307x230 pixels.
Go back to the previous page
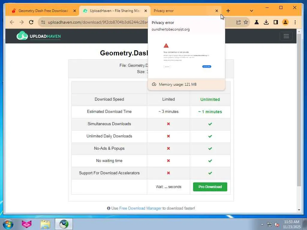click(12, 22)
